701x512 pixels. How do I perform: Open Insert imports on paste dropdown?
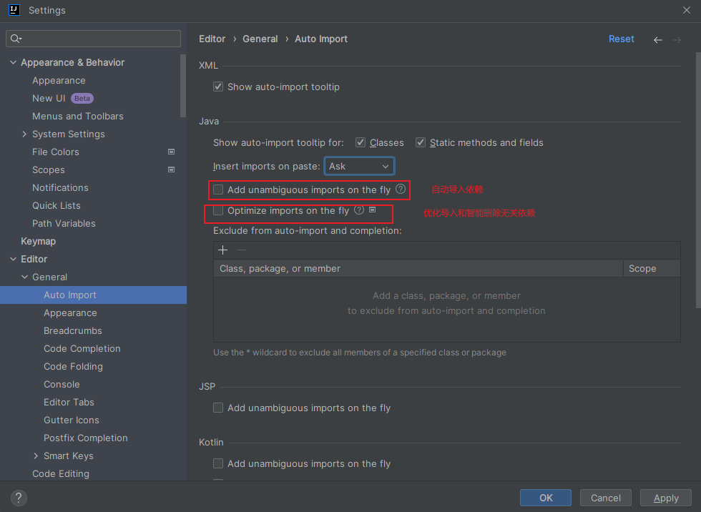(x=359, y=166)
